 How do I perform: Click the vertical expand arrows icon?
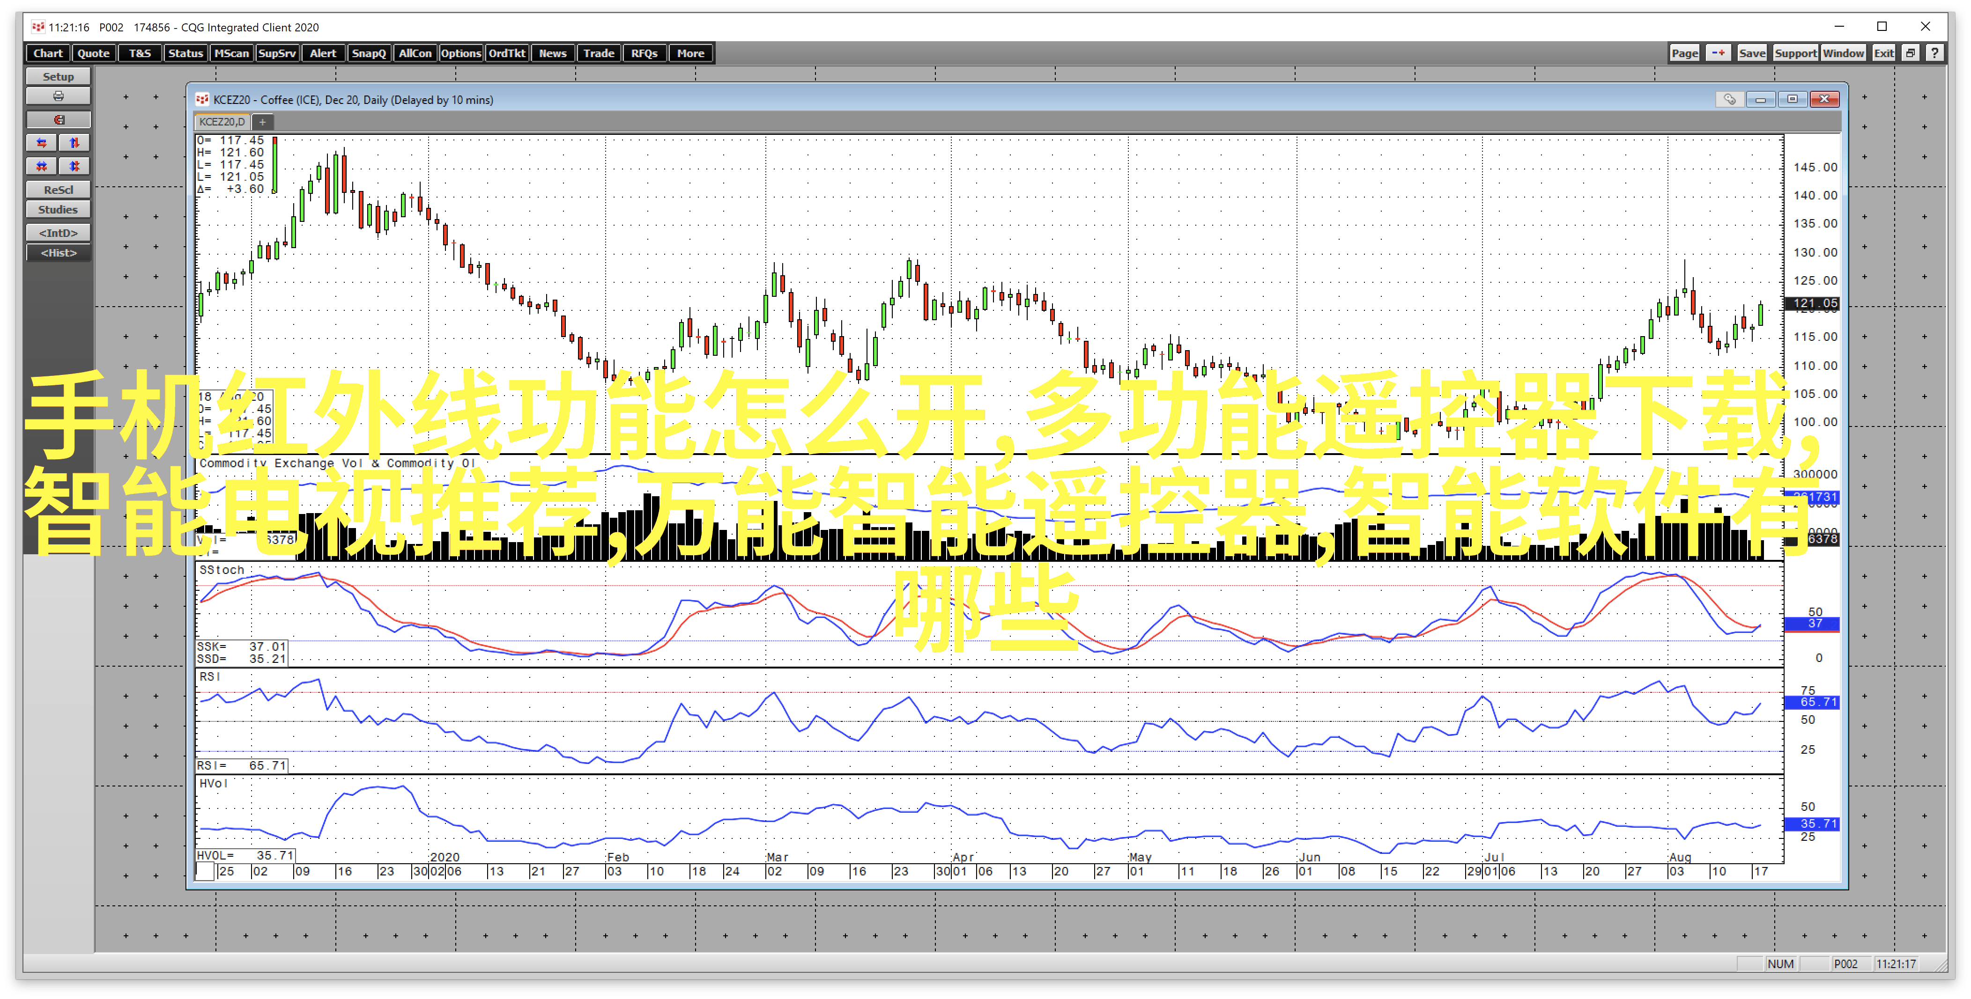click(74, 143)
